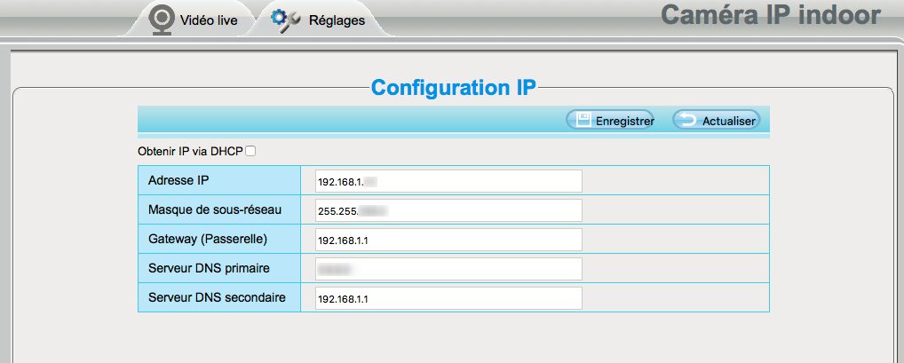Click the Gateway (Passerelle) label
The width and height of the screenshot is (904, 363).
(208, 239)
